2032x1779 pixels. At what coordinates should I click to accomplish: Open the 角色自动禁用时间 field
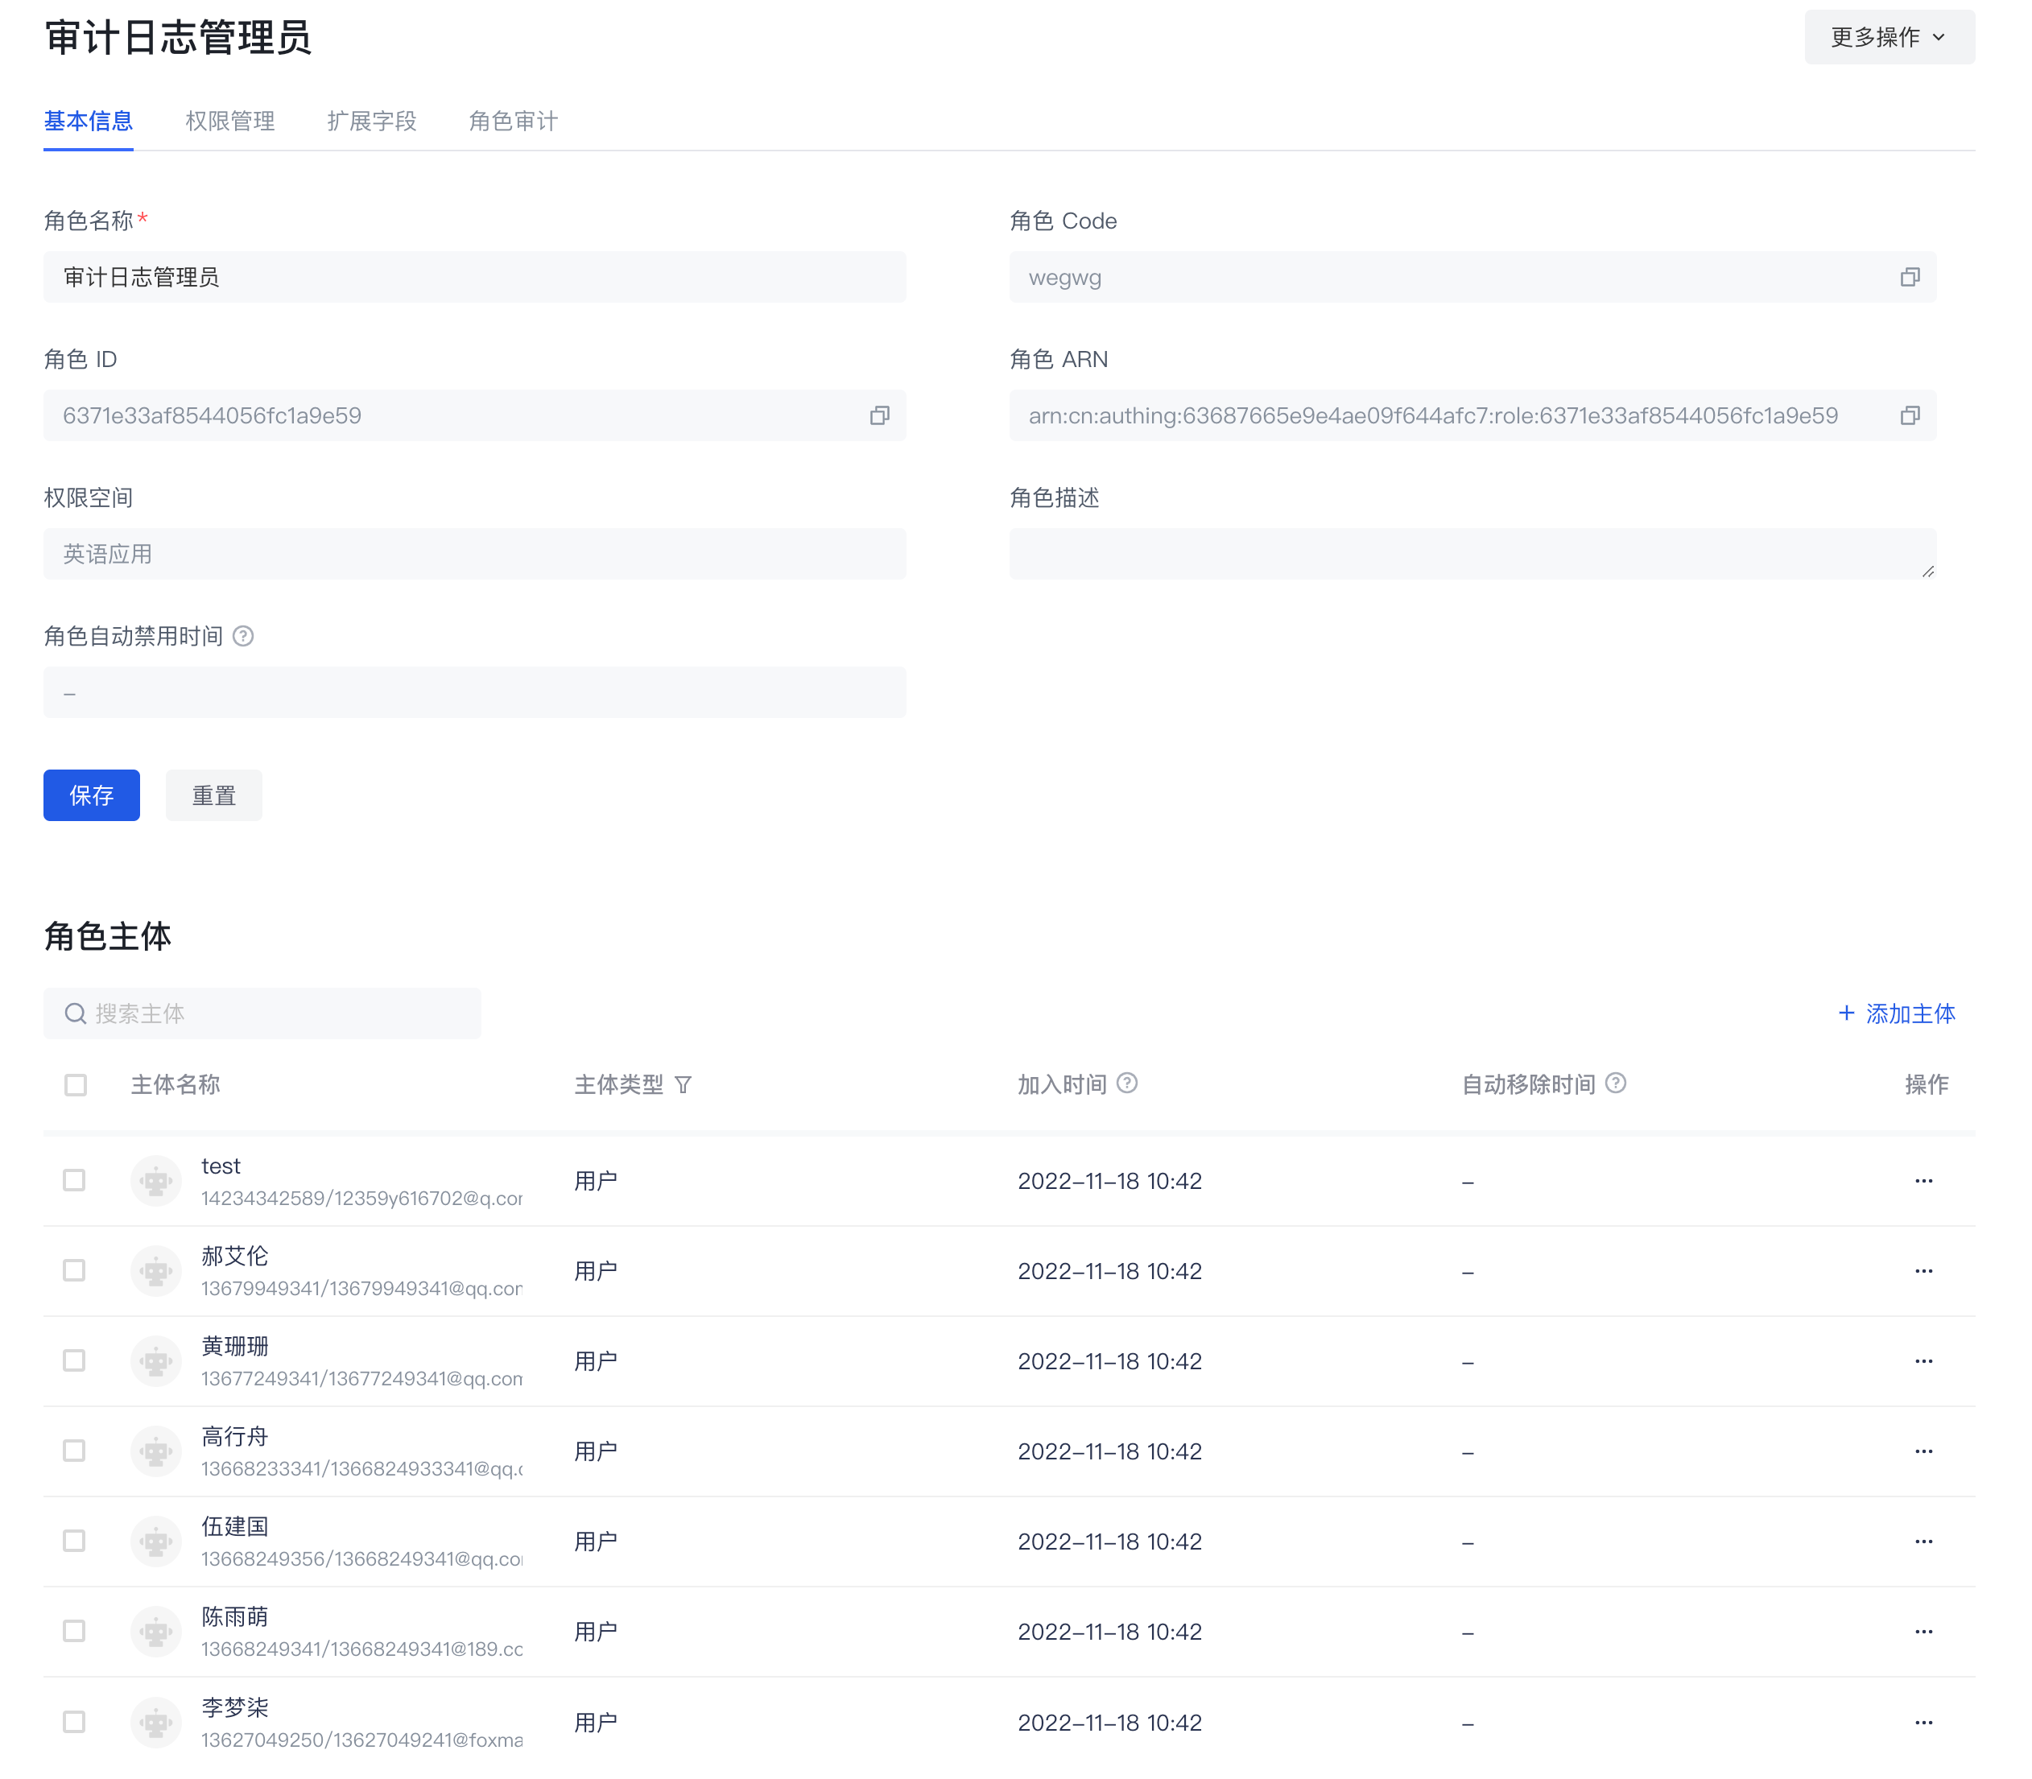(x=474, y=692)
